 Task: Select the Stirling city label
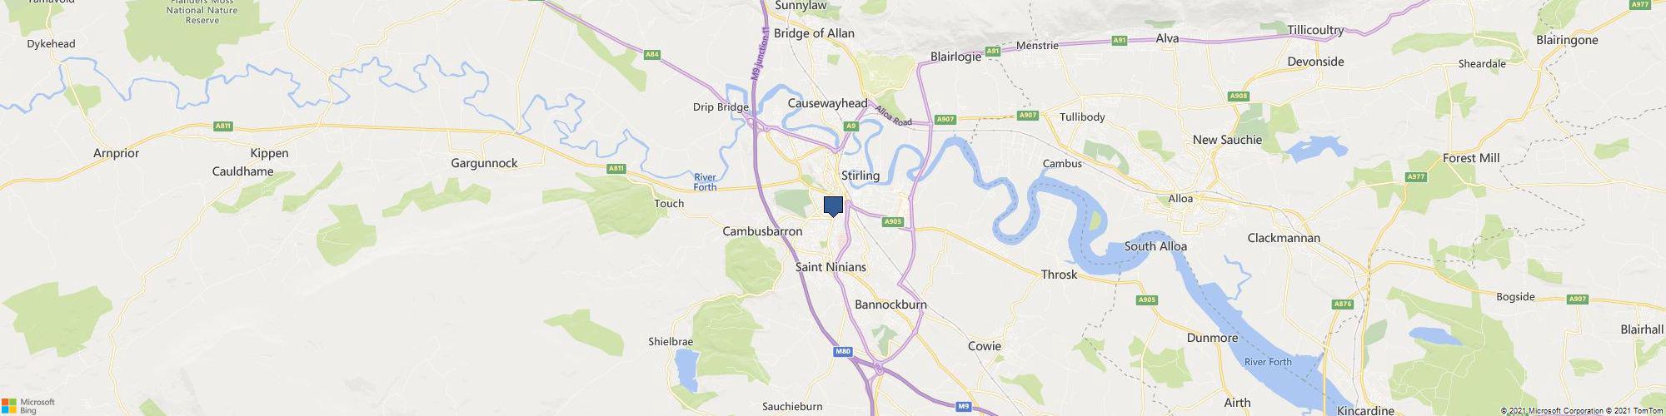pos(860,176)
